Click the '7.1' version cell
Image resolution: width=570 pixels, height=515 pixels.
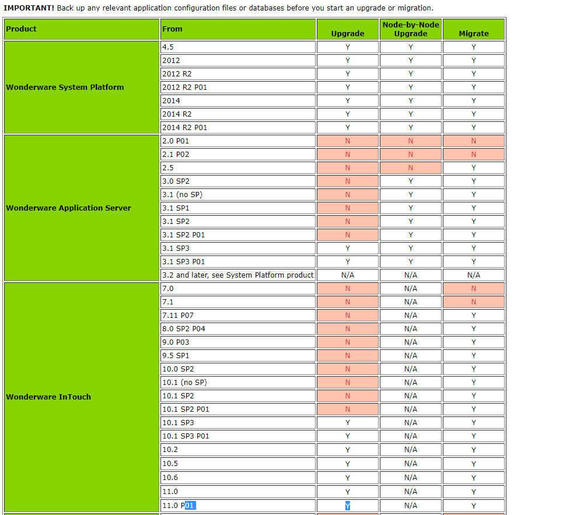pyautogui.click(x=237, y=302)
